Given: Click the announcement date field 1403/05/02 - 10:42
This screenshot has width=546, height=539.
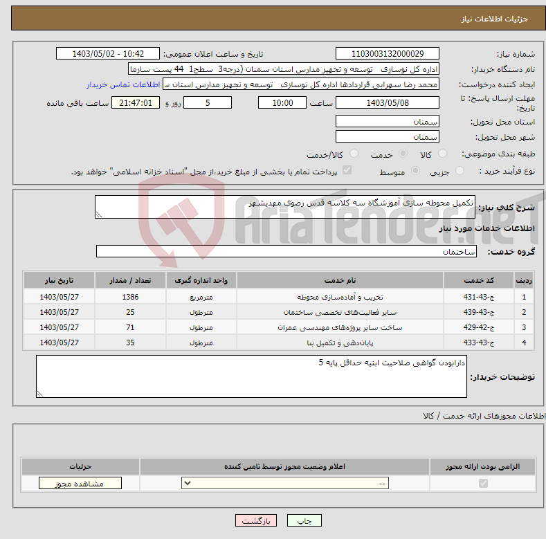Looking at the screenshot, I should click(108, 53).
